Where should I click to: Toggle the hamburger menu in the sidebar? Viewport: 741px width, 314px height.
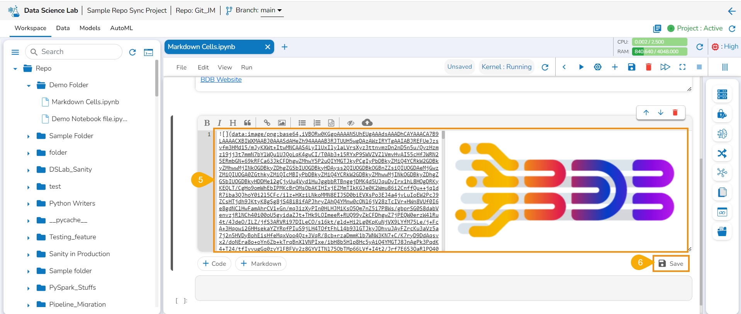15,52
